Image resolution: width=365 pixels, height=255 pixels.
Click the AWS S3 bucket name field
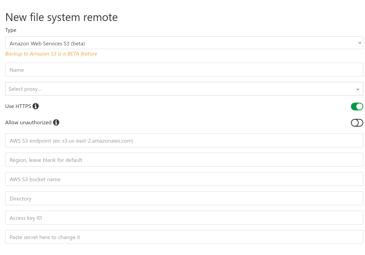(184, 179)
